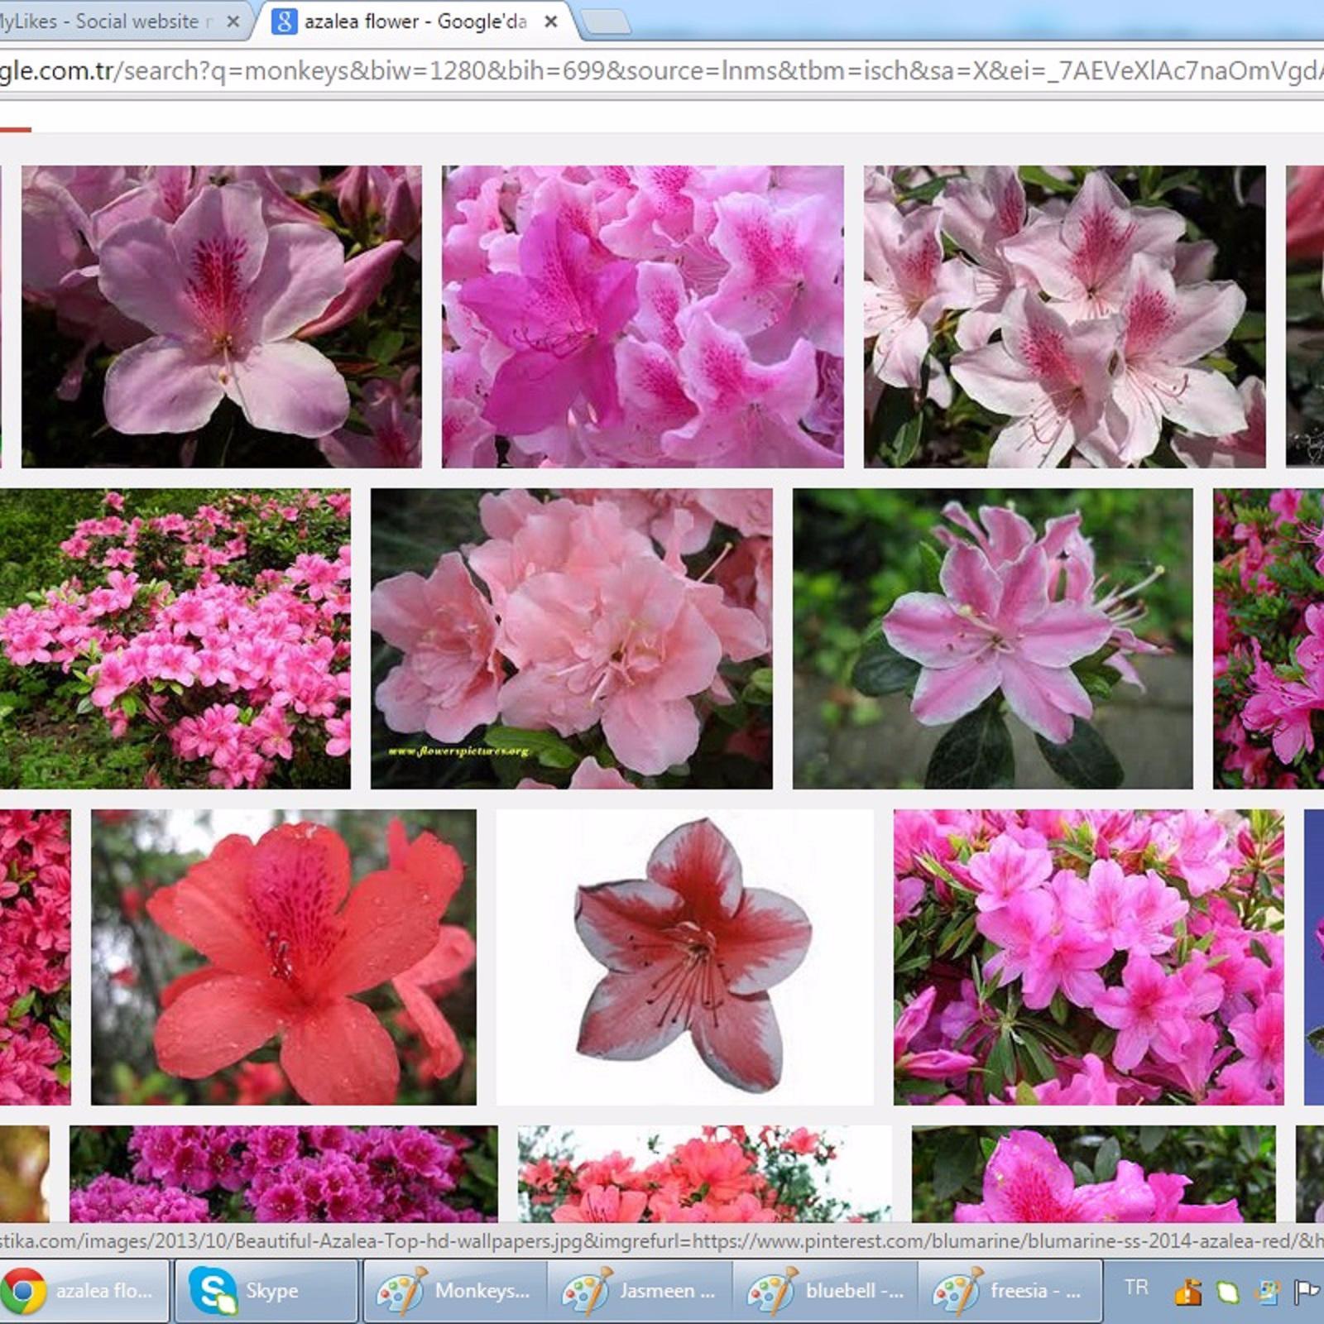
Task: Open the bottom-row pink azalea on dark leaves
Action: coord(1094,1173)
